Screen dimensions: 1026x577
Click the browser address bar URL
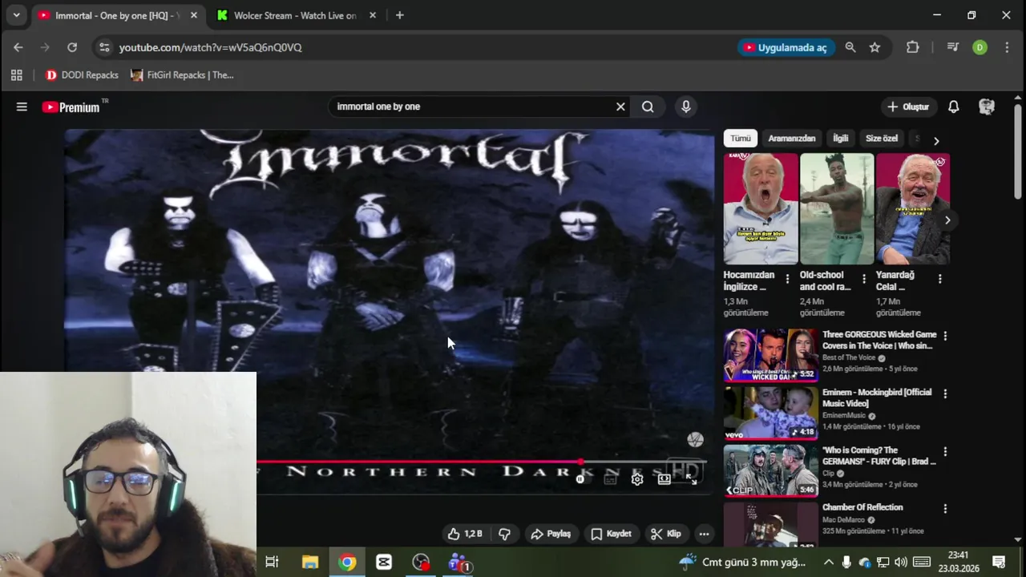tap(210, 47)
